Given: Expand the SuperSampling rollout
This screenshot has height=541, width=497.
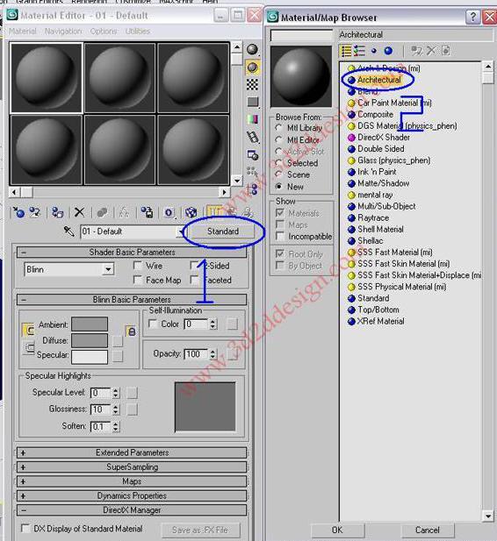Looking at the screenshot, I should click(132, 467).
